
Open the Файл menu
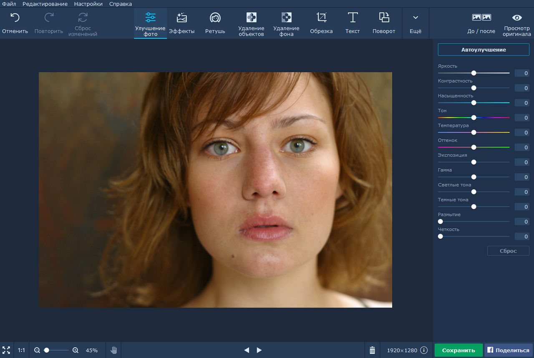pos(9,4)
